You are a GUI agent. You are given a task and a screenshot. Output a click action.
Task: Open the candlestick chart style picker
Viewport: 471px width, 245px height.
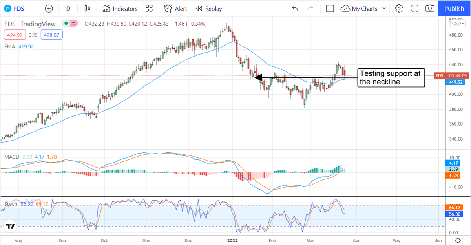pos(88,9)
